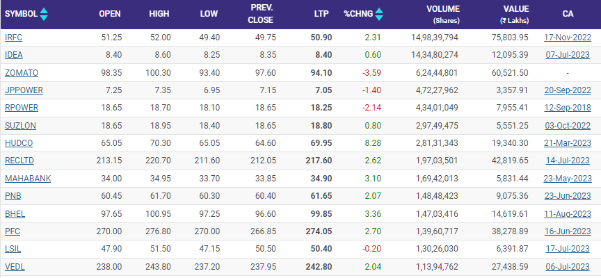Select PFC LTP value 274.05
601x278 pixels.
[319, 231]
